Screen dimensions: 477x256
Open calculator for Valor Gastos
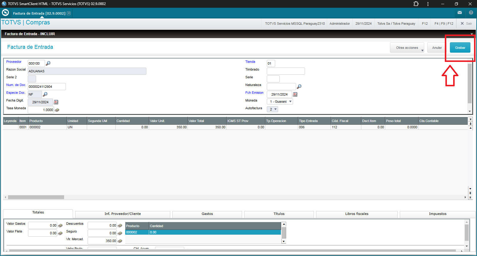click(x=60, y=225)
